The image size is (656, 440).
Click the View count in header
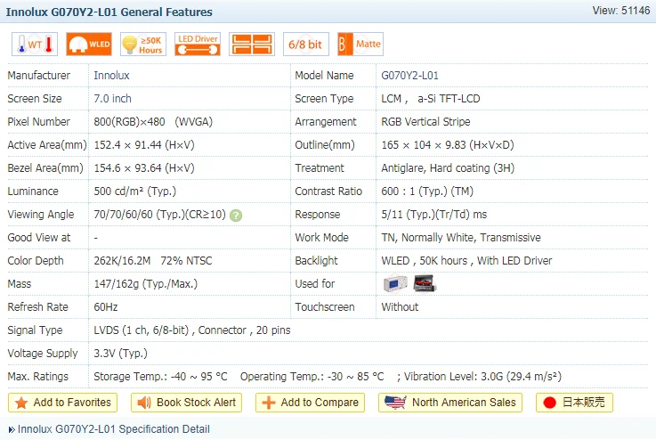click(620, 10)
